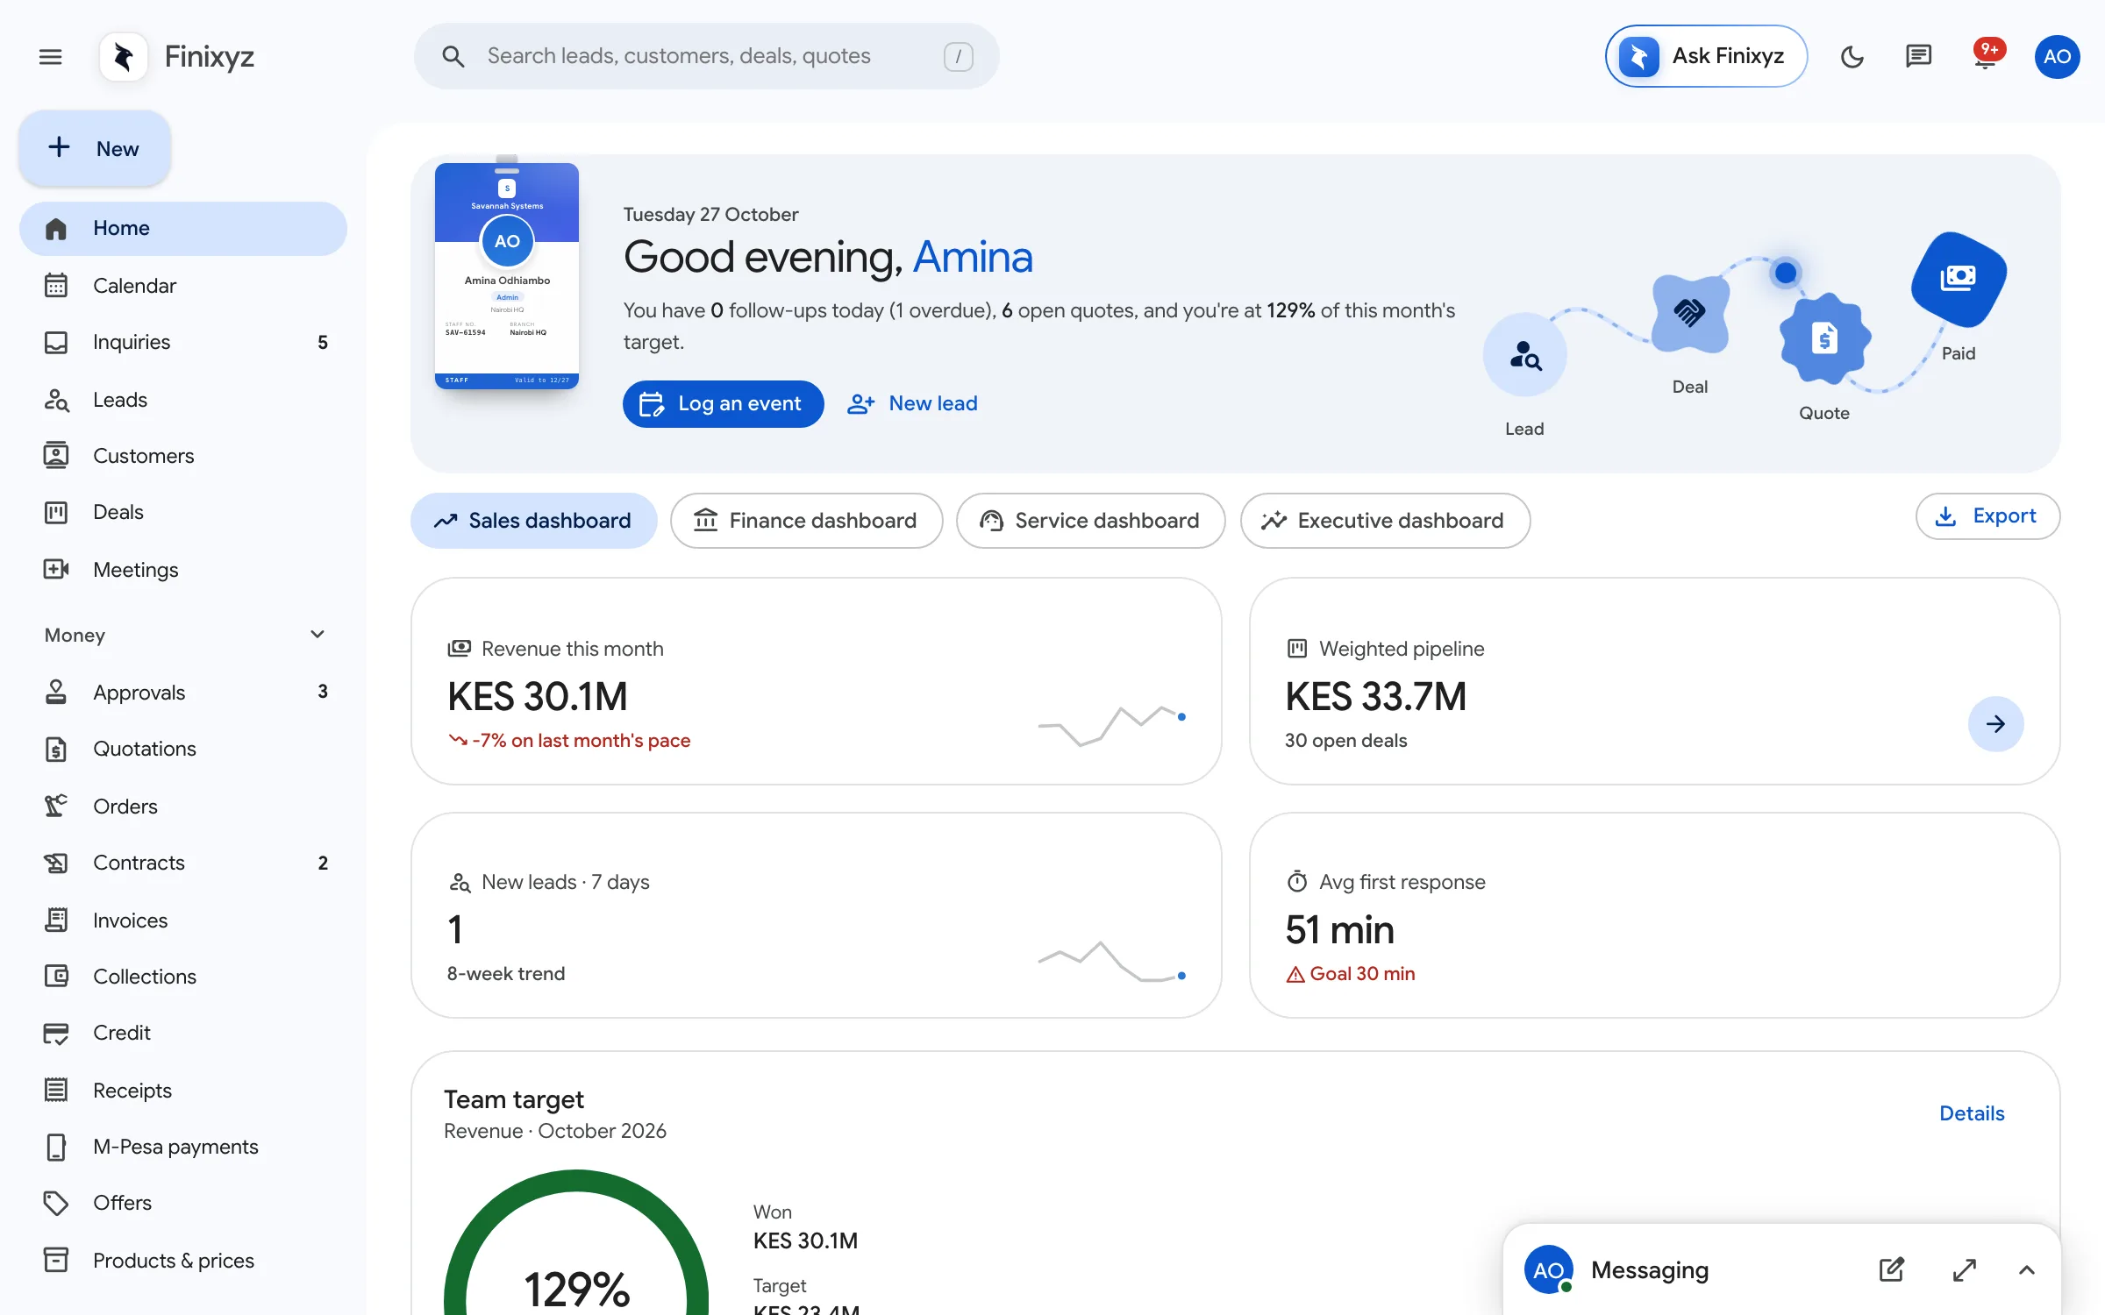Open the Orders page

pyautogui.click(x=183, y=807)
